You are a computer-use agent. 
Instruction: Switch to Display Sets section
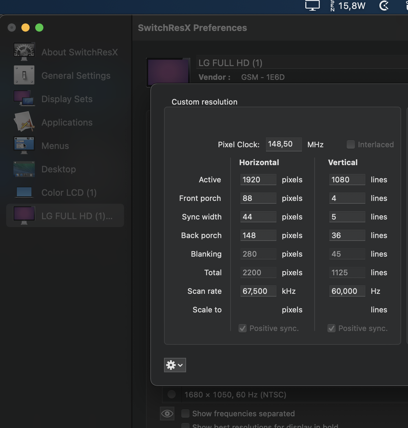(67, 99)
